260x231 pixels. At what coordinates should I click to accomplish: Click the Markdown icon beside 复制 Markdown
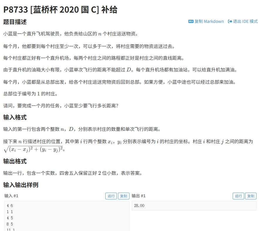click(x=191, y=21)
